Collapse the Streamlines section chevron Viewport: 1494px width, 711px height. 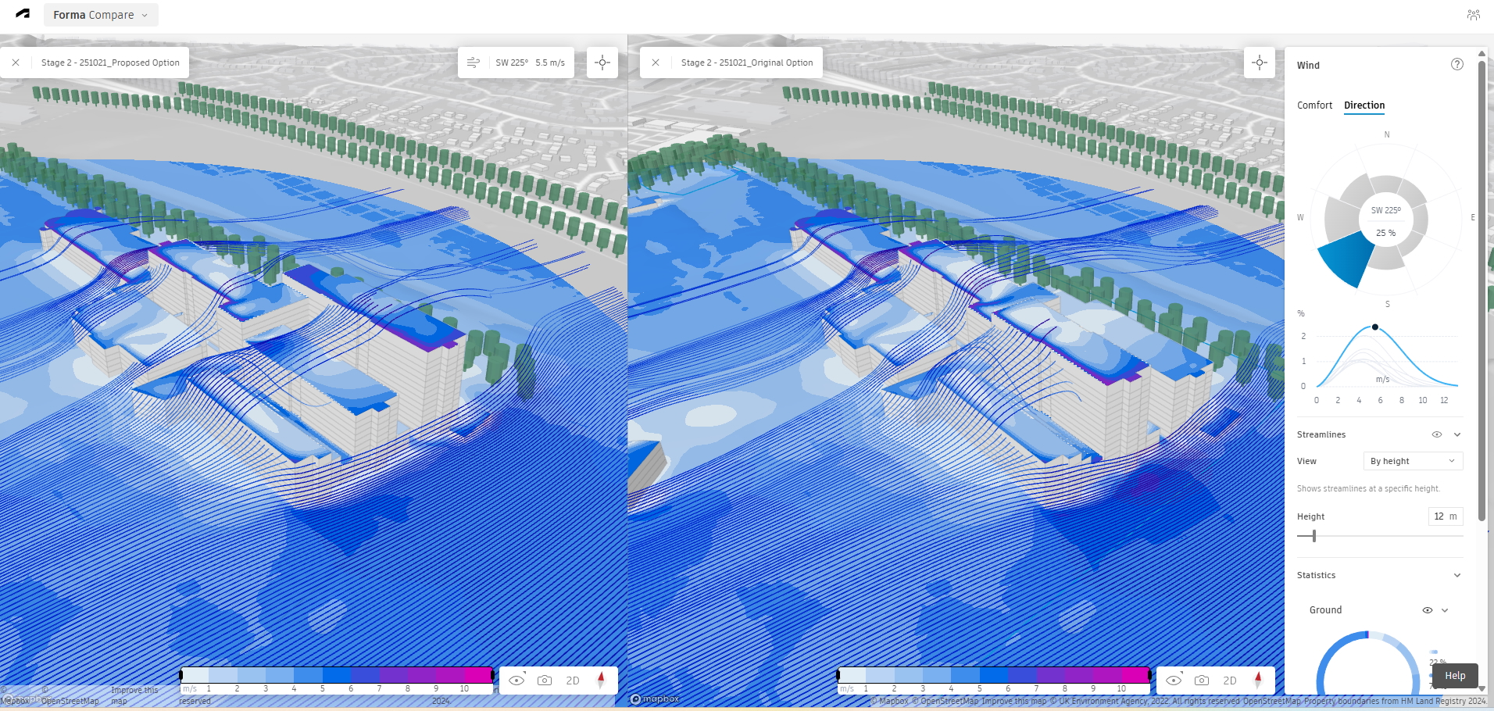(x=1457, y=434)
